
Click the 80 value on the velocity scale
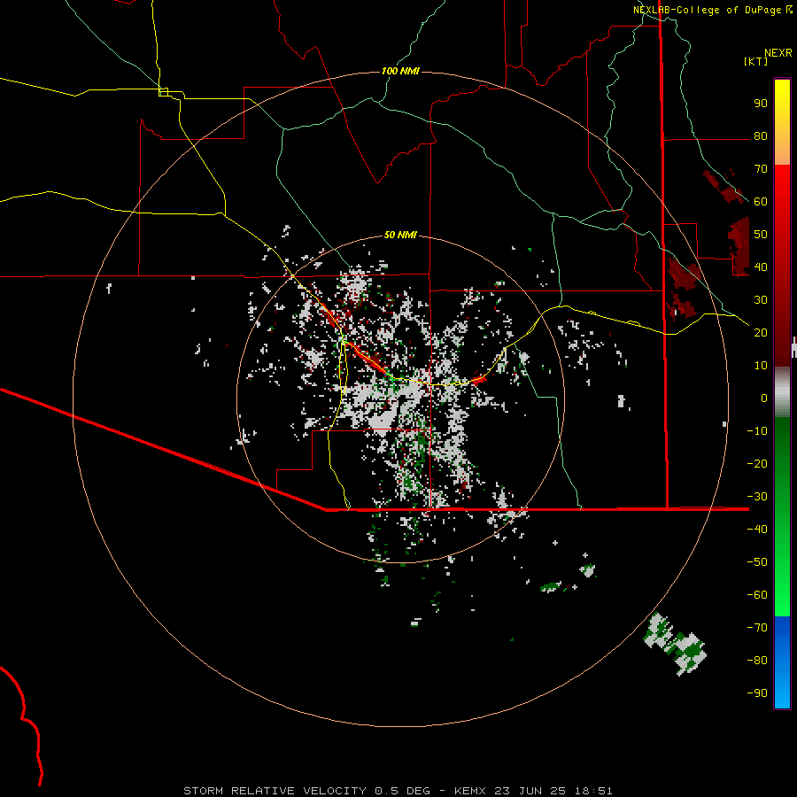[761, 135]
